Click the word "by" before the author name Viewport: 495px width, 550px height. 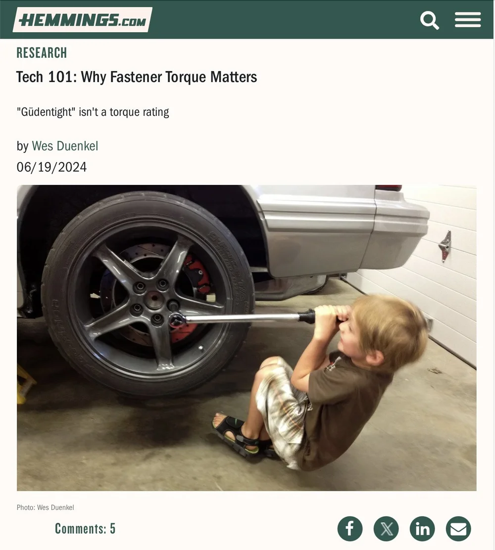pyautogui.click(x=22, y=146)
